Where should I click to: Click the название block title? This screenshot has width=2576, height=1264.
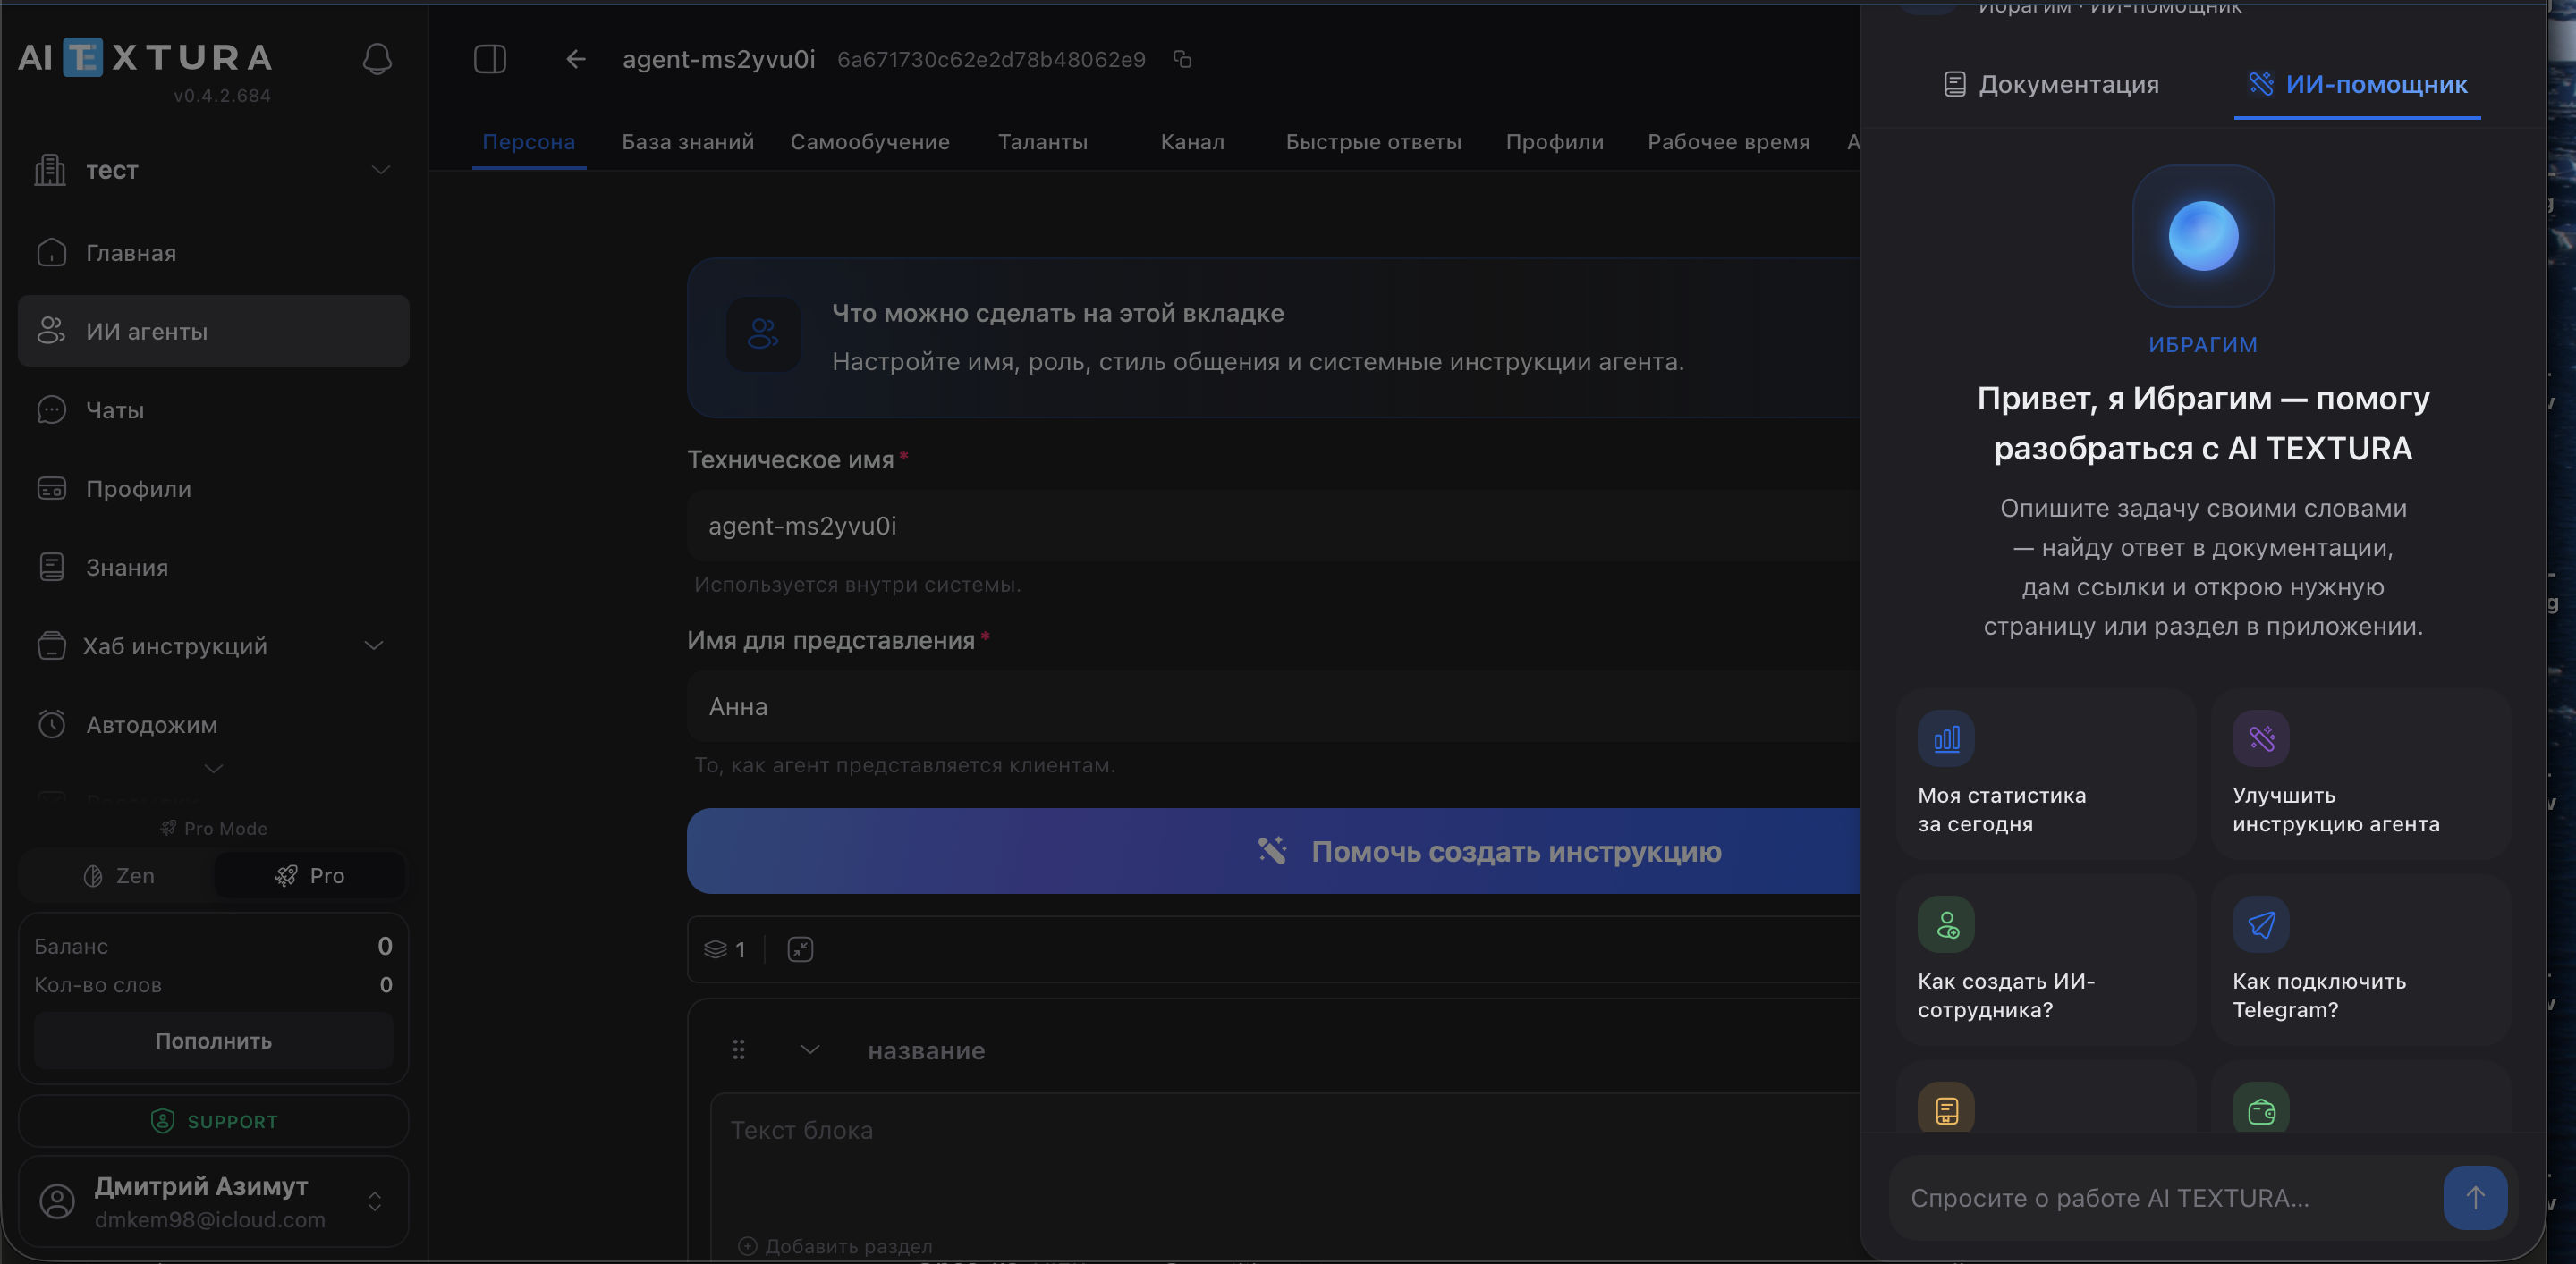(x=926, y=1050)
